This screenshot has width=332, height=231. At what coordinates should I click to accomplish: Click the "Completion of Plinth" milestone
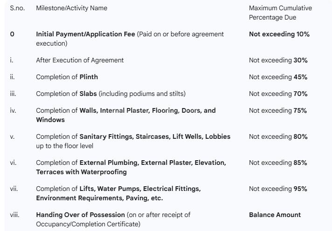click(x=67, y=77)
